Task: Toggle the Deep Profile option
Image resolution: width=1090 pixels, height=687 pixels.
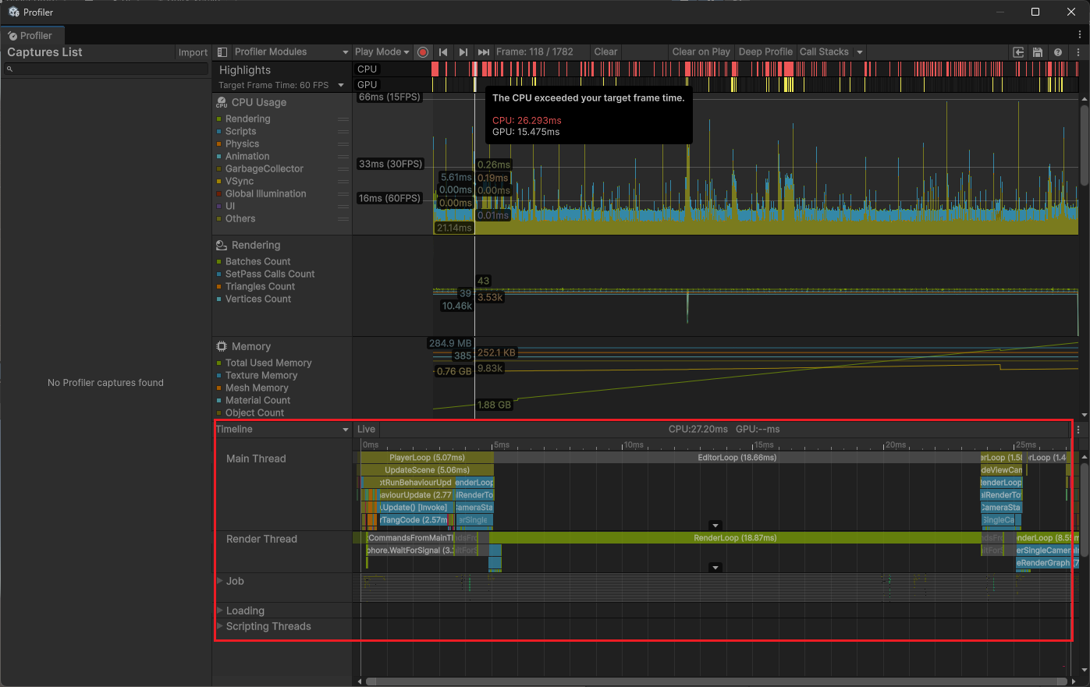Action: pyautogui.click(x=765, y=52)
